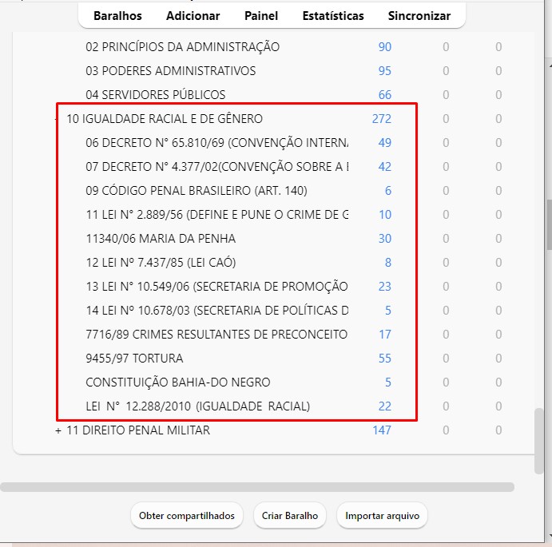Open deck 06 DECRETO N° 65.810/69
Screen dimensions: 552x547
coord(216,143)
